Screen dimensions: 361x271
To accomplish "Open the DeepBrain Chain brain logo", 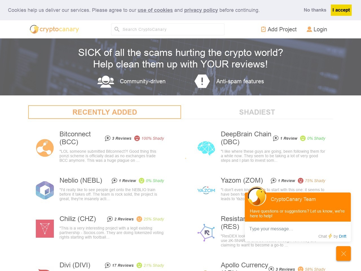I will 206,148.
